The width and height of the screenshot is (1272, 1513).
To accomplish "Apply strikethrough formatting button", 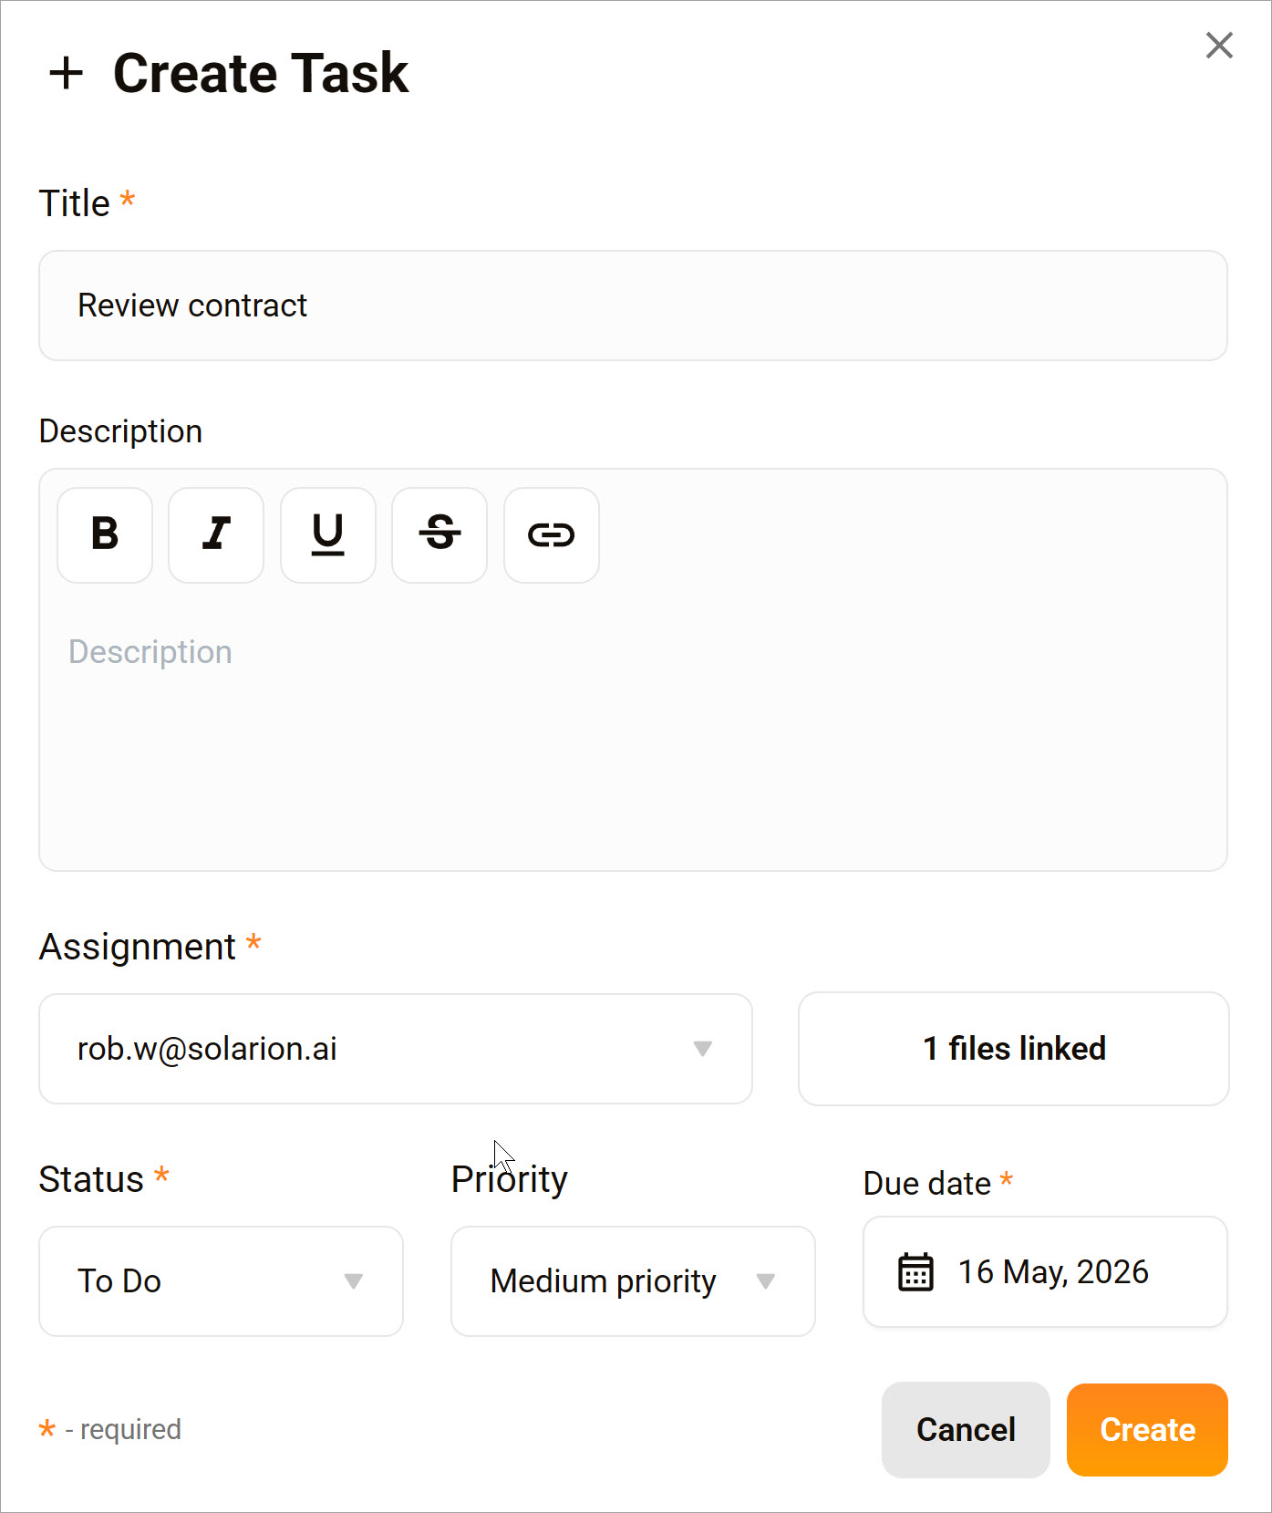I will coord(440,534).
